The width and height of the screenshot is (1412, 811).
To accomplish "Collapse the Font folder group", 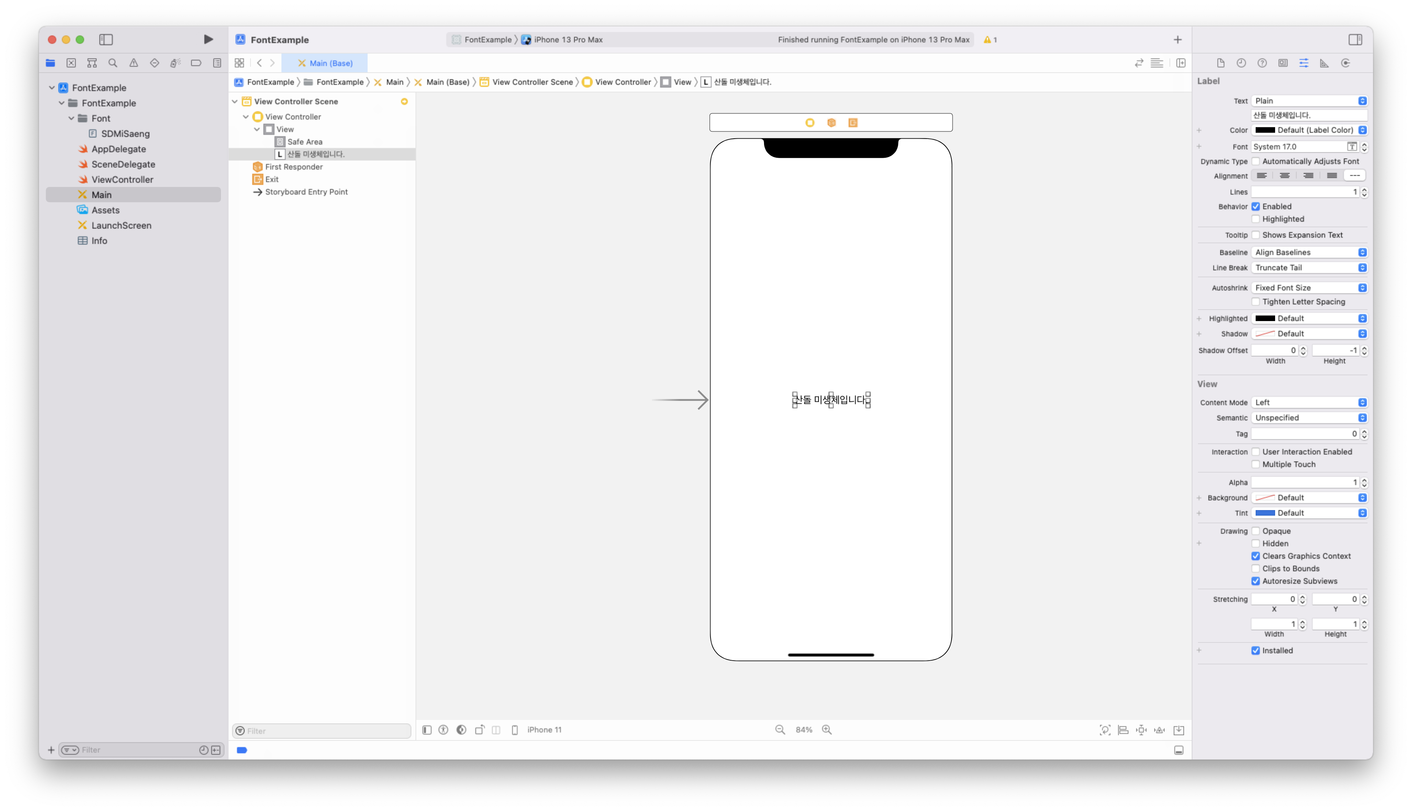I will coord(71,118).
